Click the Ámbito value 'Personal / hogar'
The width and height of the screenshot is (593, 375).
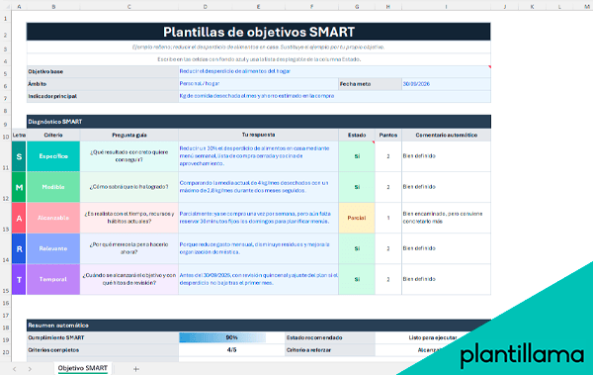pyautogui.click(x=258, y=84)
